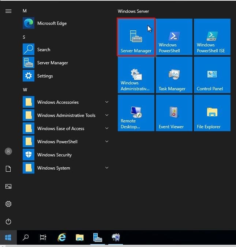This screenshot has width=236, height=247.
Task: Click Microsoft Edge in the app list
Action: point(52,23)
